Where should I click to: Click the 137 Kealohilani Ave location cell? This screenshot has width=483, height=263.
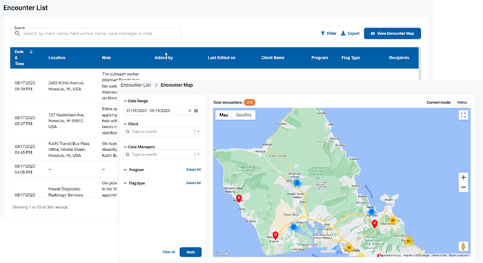[x=66, y=121]
